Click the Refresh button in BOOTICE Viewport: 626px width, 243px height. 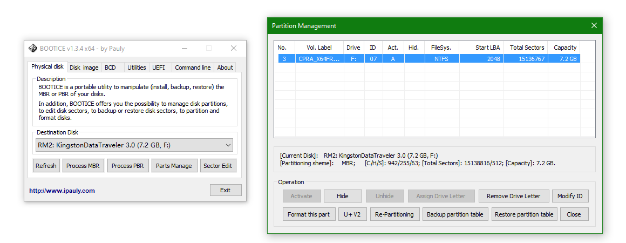coord(46,166)
